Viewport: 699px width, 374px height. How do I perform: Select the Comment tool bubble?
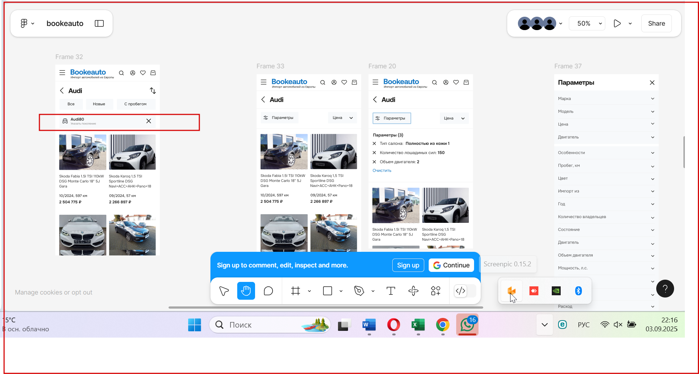[268, 291]
